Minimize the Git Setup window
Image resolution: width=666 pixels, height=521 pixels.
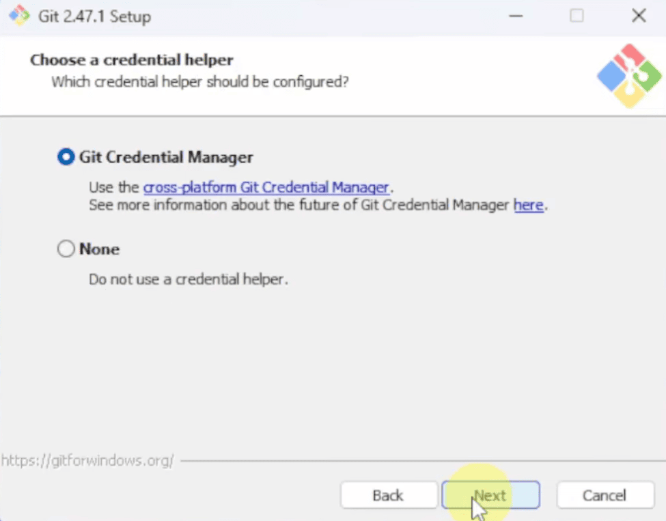[x=516, y=15]
